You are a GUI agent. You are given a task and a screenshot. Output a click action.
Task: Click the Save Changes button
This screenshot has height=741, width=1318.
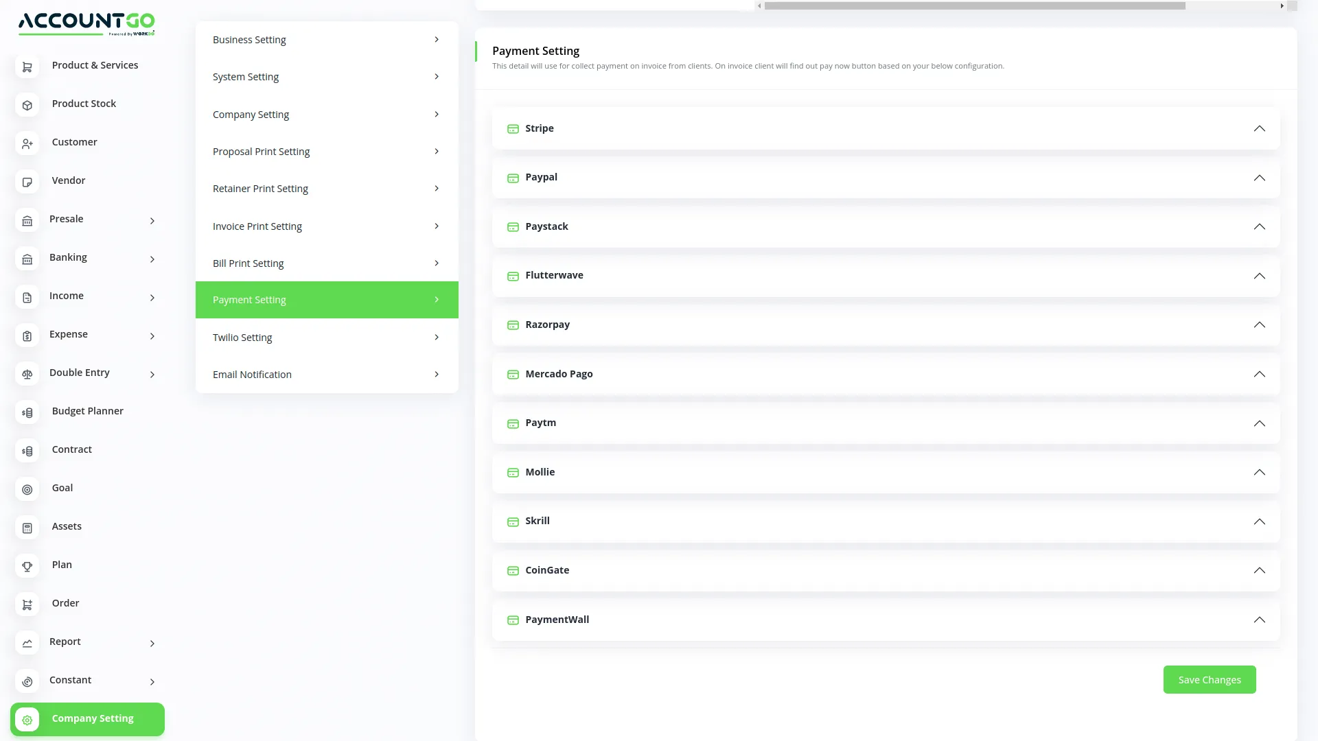[x=1210, y=679]
